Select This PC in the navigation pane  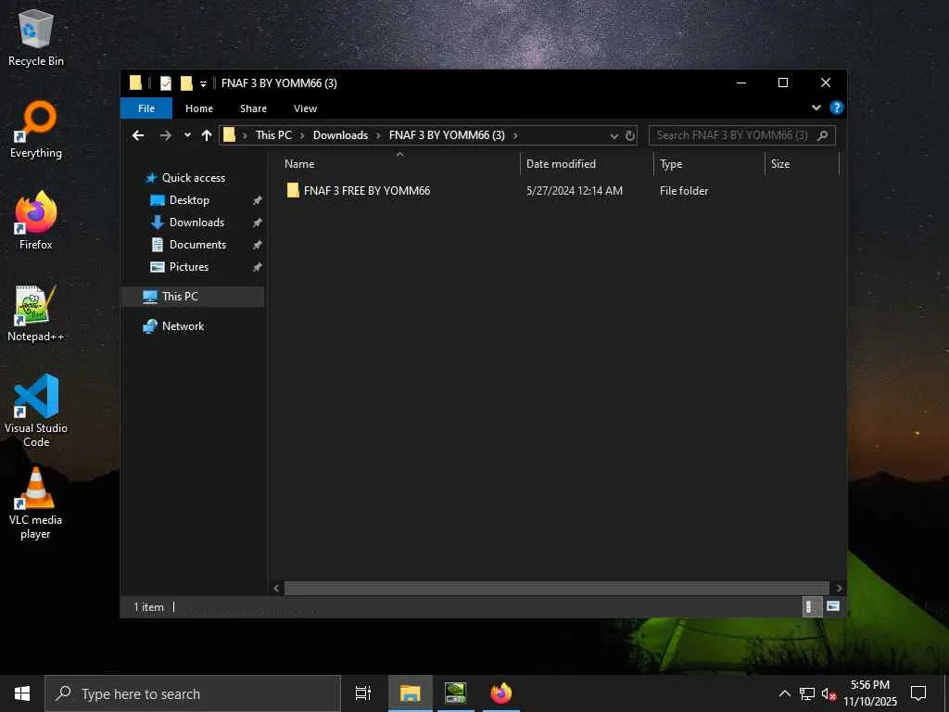click(194, 297)
